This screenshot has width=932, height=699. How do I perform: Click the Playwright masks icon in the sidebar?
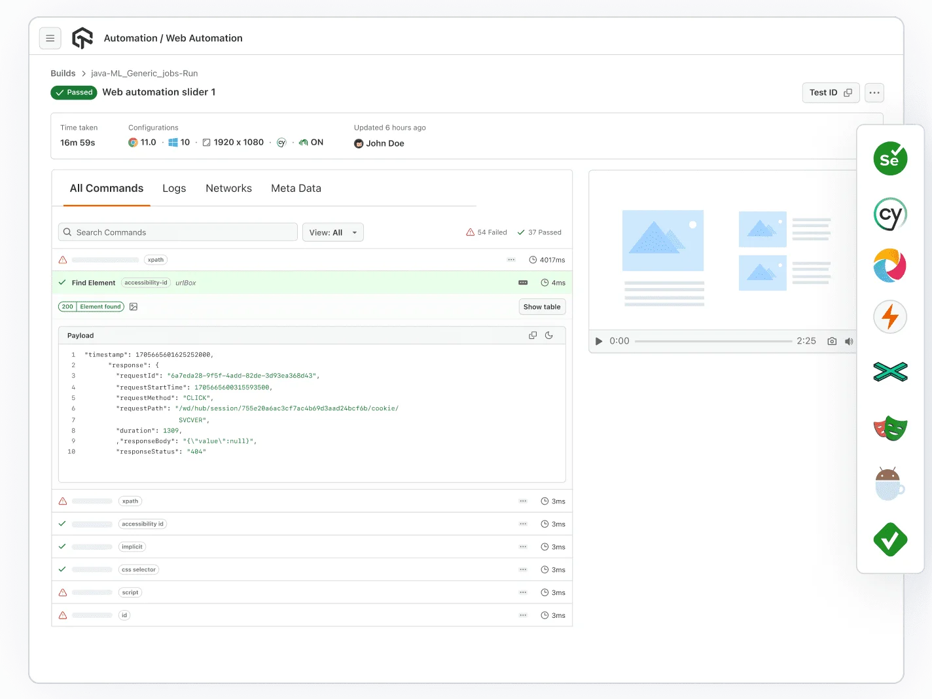890,429
